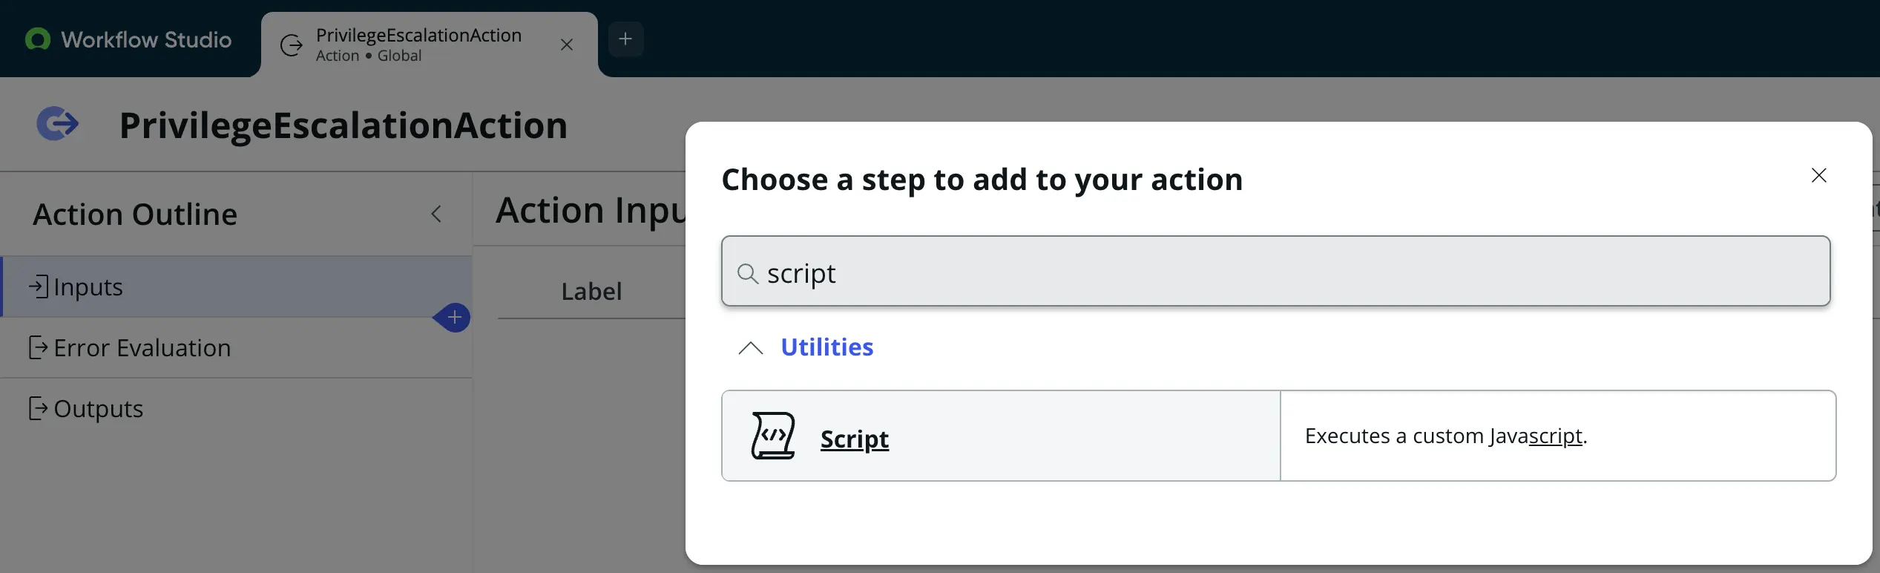Click the Inputs arrow icon
1880x573 pixels.
[39, 286]
